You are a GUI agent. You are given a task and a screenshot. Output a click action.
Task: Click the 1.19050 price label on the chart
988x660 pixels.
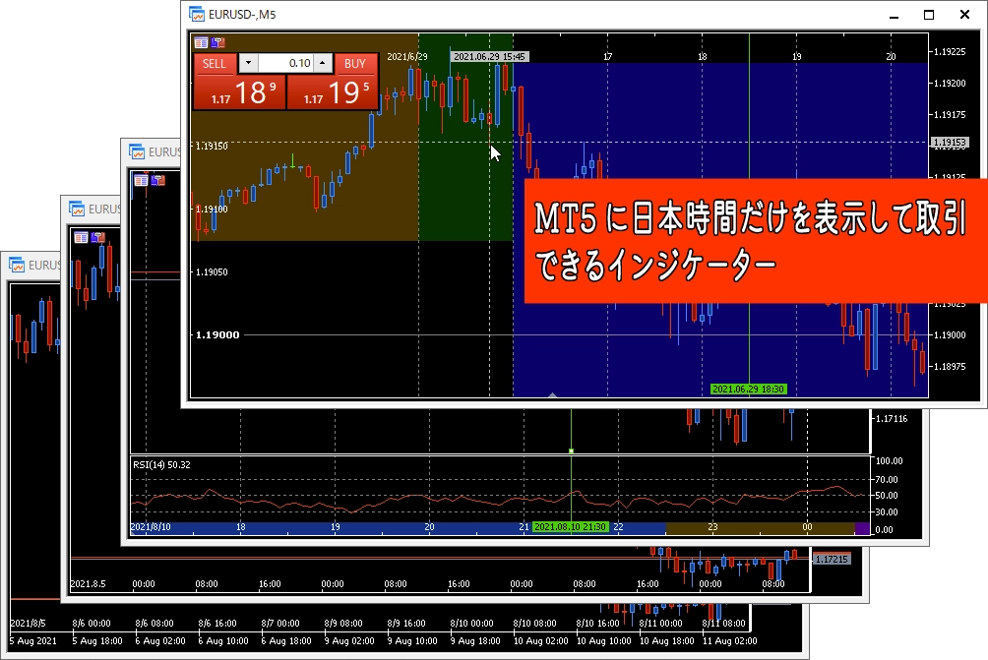212,272
